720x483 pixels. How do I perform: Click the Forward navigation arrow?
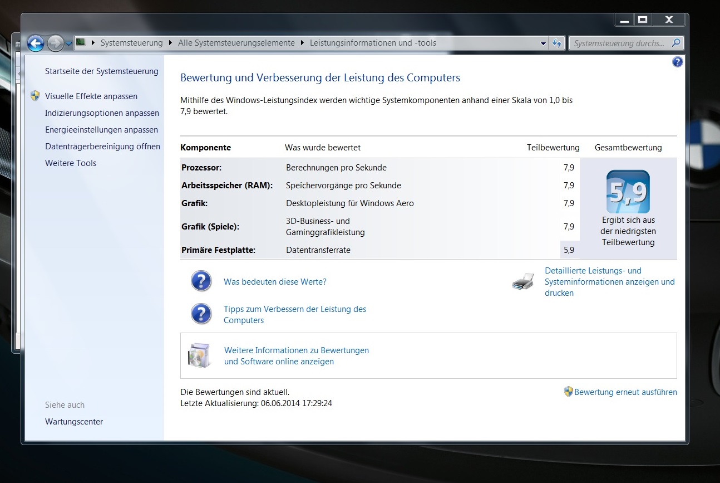tap(55, 43)
